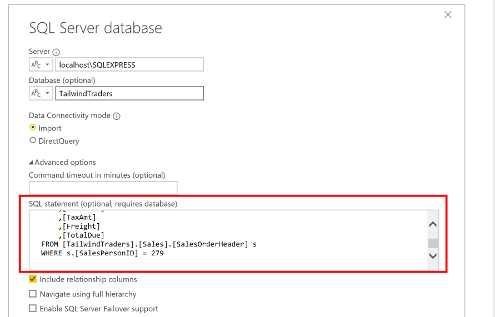495x317 pixels.
Task: Enable Navigate using full hierarchy
Action: (x=33, y=294)
